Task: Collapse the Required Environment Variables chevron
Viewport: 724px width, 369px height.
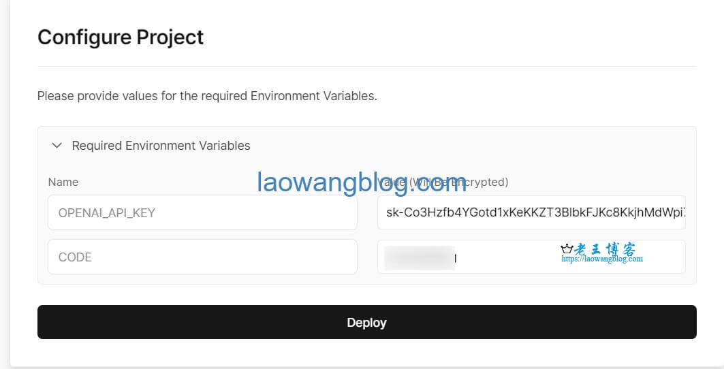Action: tap(57, 146)
